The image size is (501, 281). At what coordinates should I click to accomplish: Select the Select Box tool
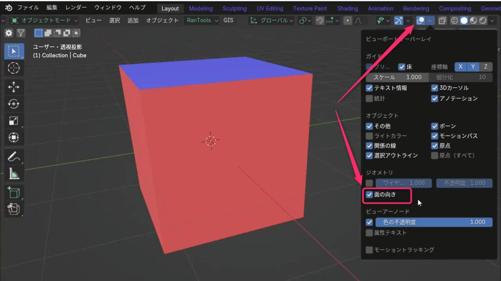pyautogui.click(x=14, y=51)
